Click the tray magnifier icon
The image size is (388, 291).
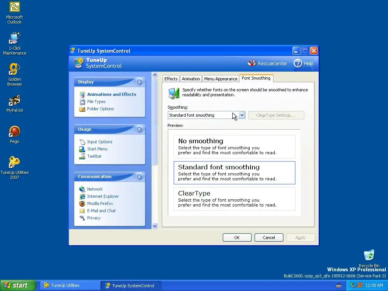(x=360, y=285)
